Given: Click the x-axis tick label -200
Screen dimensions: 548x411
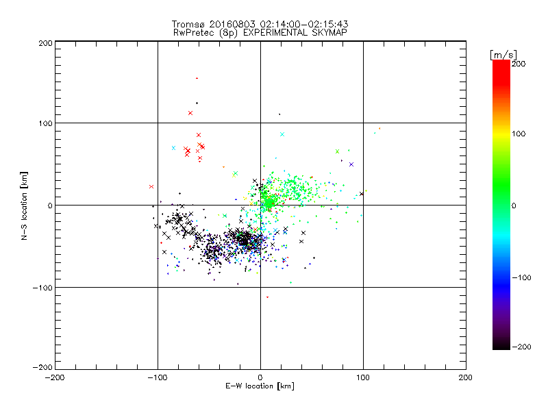Looking at the screenshot, I should 55,377.
